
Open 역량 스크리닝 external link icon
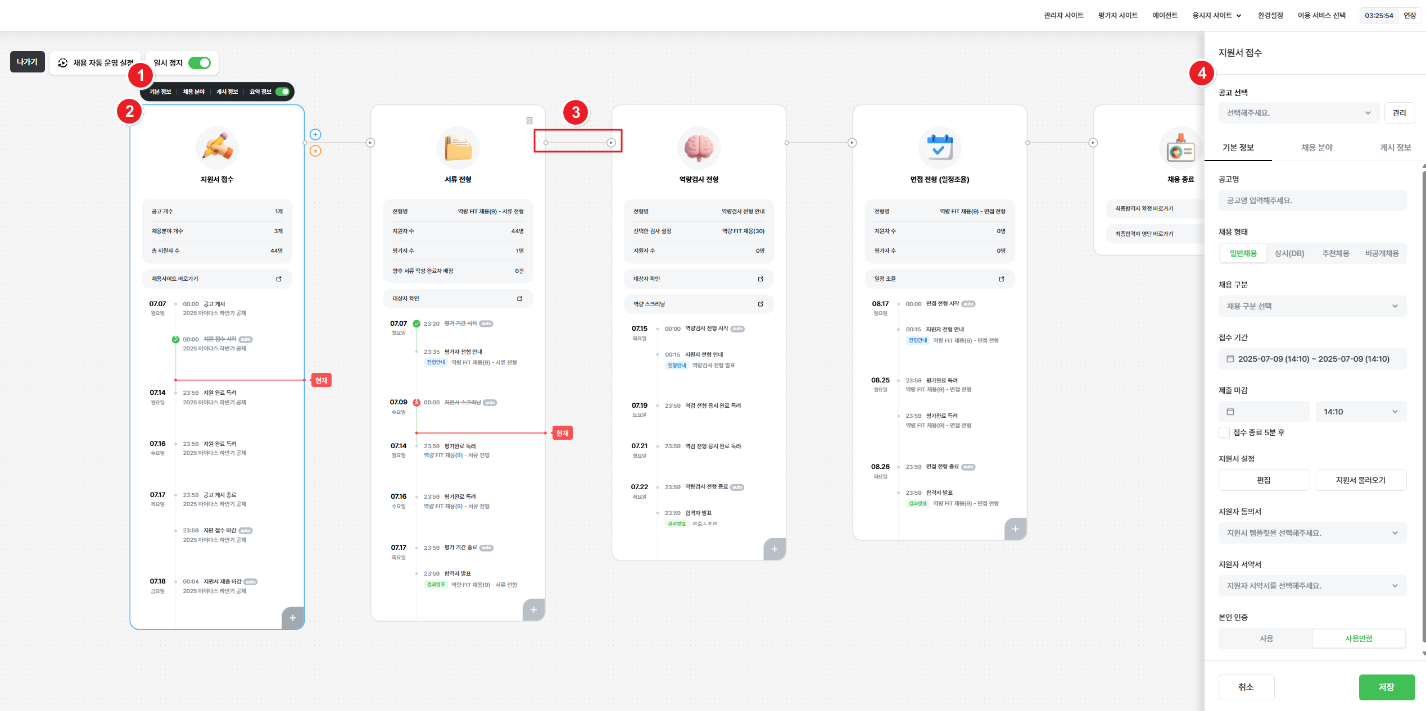(760, 304)
